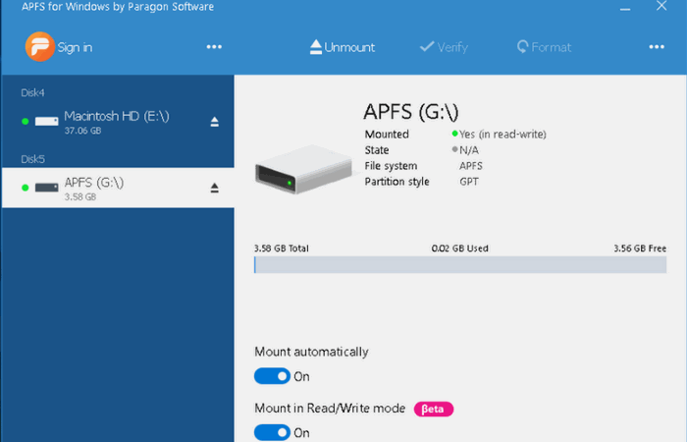Click the disk usage bar
The height and width of the screenshot is (442, 687).
pyautogui.click(x=460, y=265)
